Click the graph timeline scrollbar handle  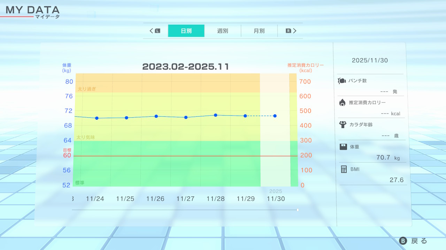[298, 210]
